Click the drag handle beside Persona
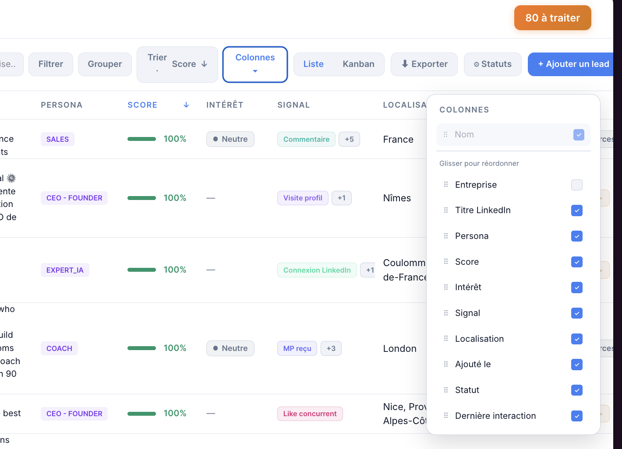 click(x=446, y=236)
